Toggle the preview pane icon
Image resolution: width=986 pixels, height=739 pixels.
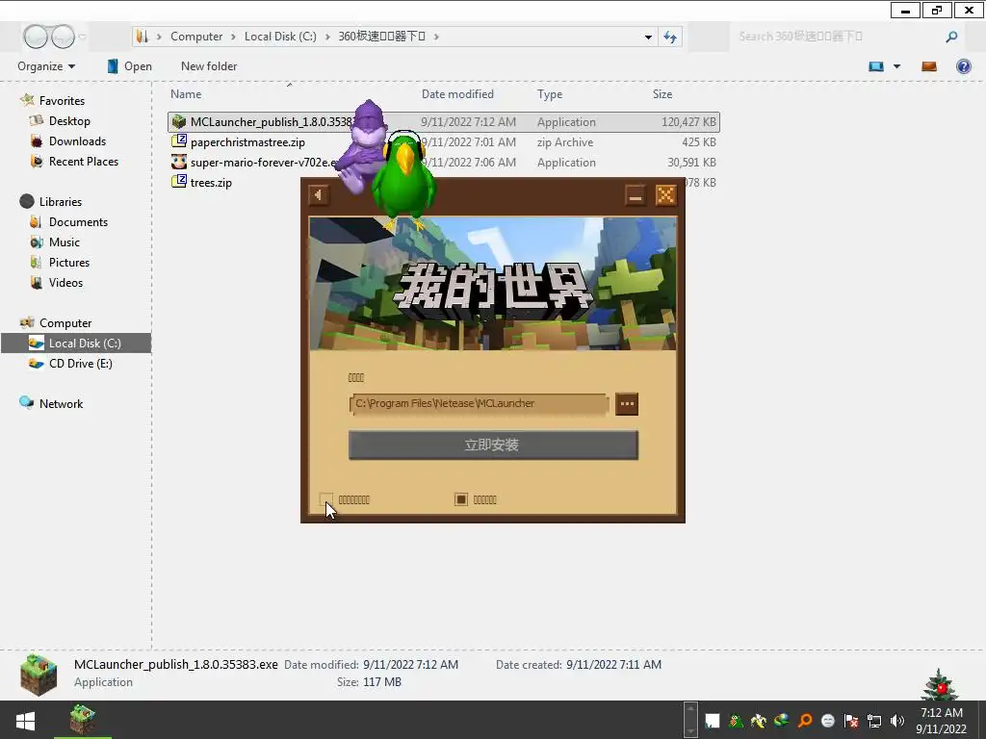point(929,66)
